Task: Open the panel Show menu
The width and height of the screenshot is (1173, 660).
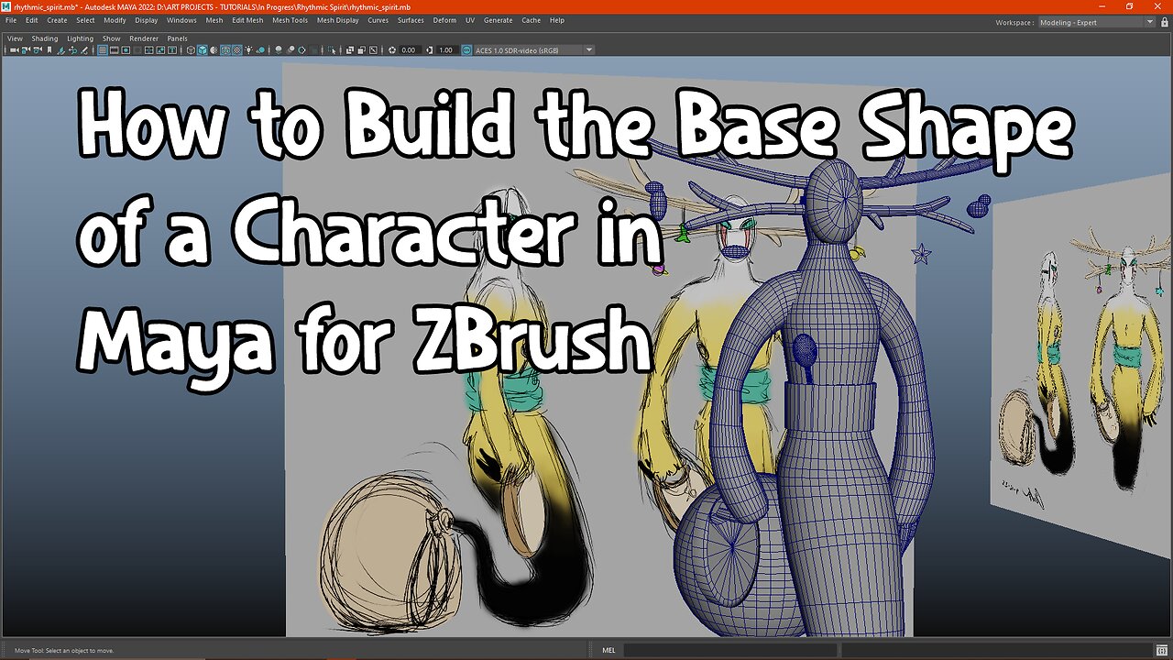Action: [111, 38]
